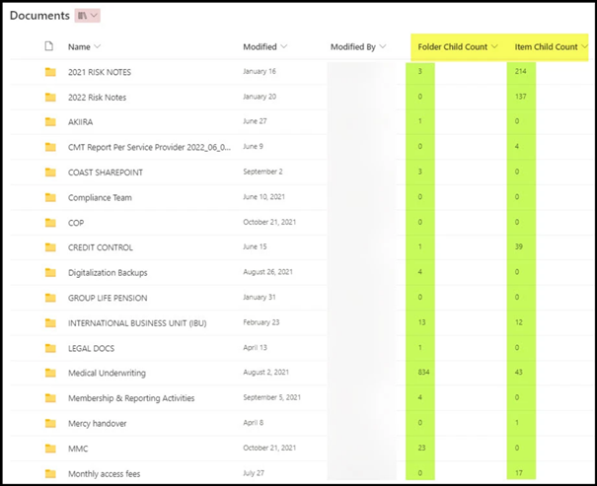Screen dimensions: 597x486
Task: Click item child count value 12
Action: (x=519, y=322)
